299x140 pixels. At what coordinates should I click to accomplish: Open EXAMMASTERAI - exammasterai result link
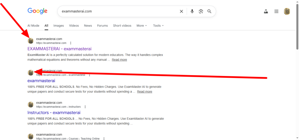point(60,49)
